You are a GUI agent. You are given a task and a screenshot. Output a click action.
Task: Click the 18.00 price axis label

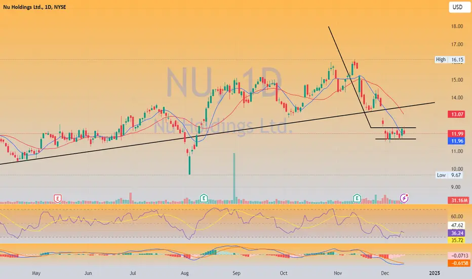(x=457, y=26)
